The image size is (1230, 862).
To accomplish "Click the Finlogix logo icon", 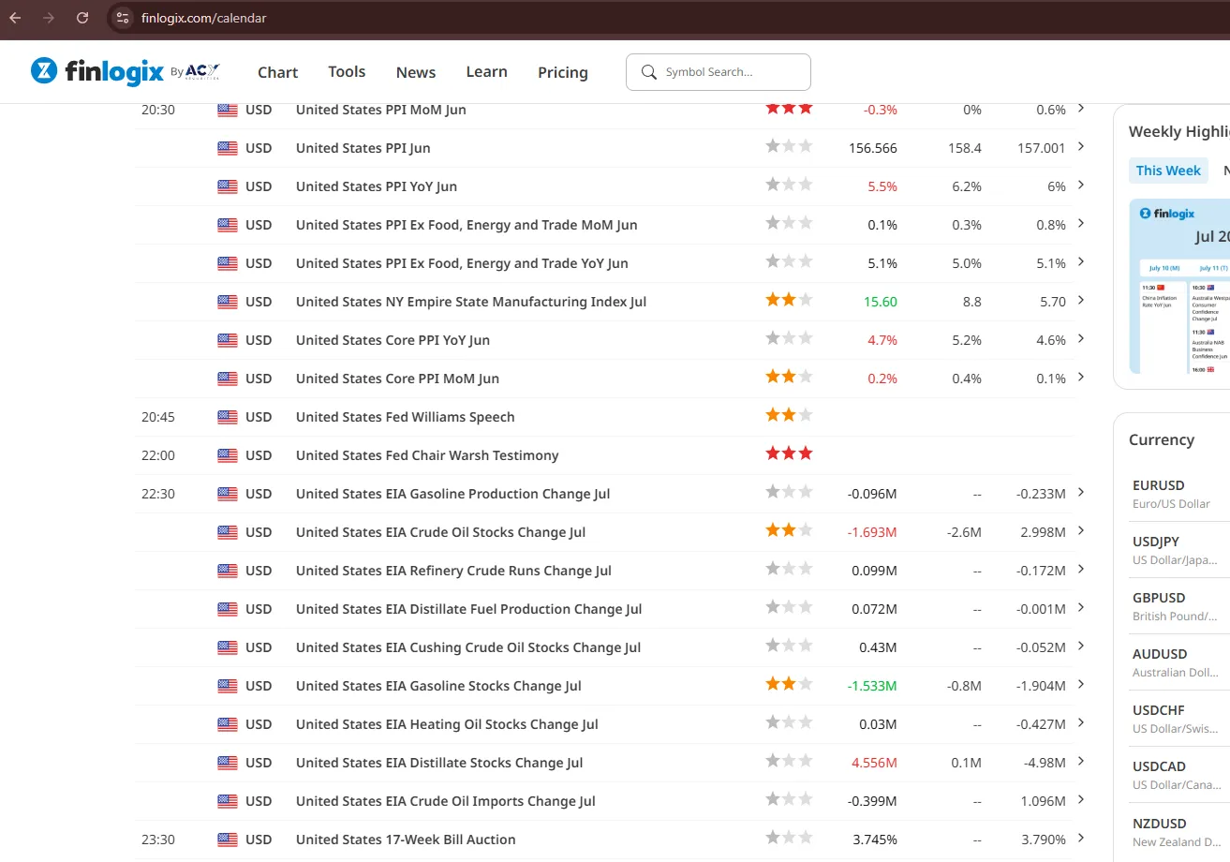I will coord(44,70).
